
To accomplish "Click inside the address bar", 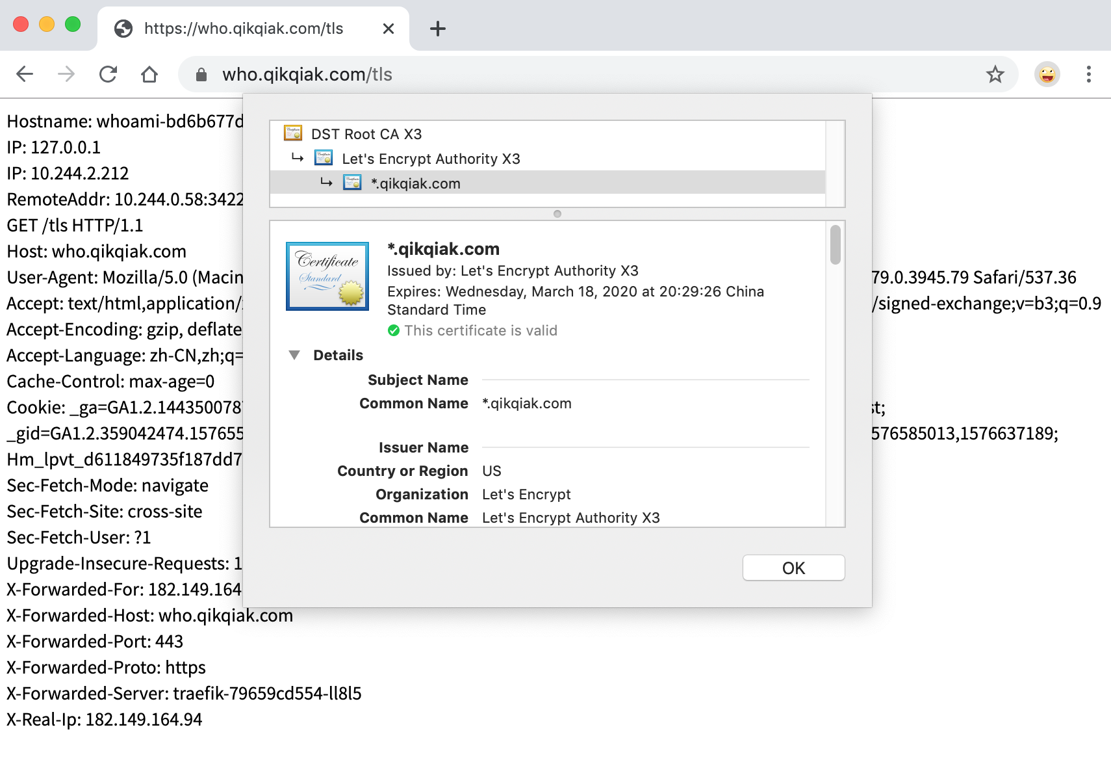I will [x=455, y=74].
